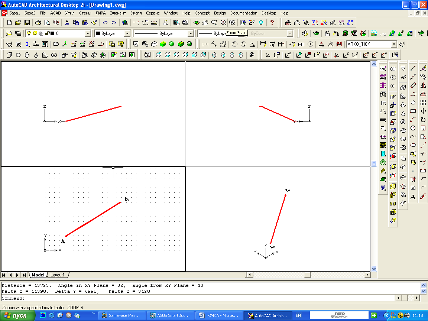Open the Design menu

[220, 13]
